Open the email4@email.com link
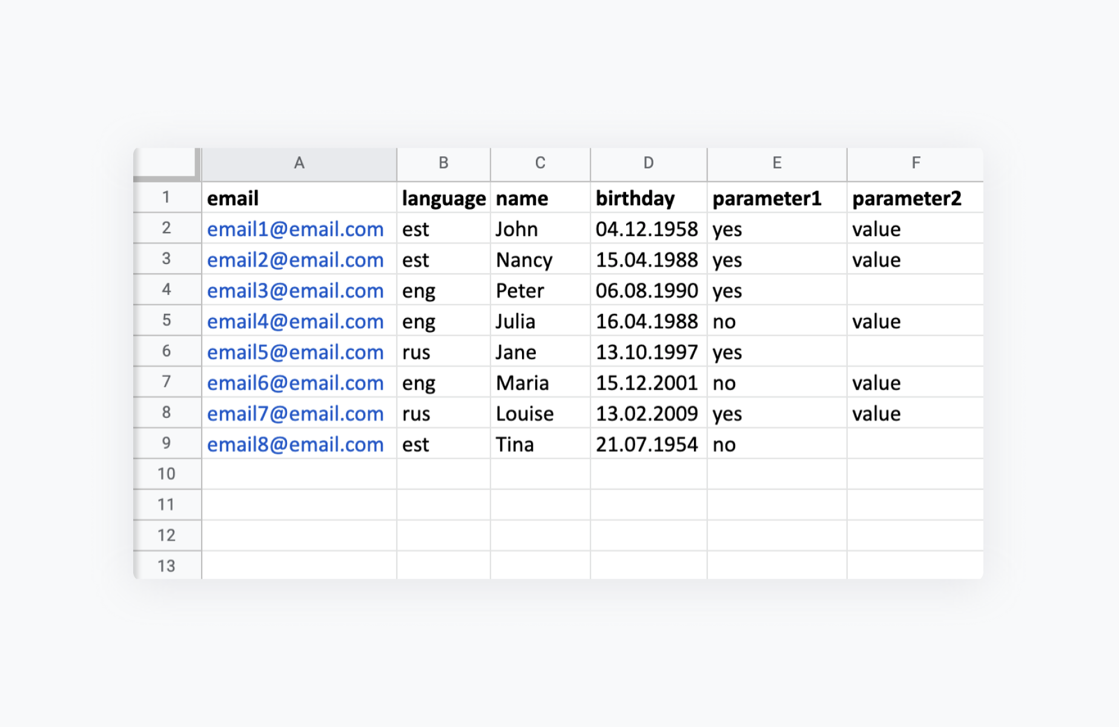The width and height of the screenshot is (1119, 727). [x=295, y=321]
